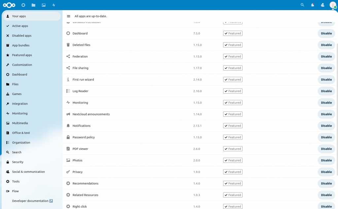
Task: Open Contacts from the top-right header
Action: click(x=322, y=5)
